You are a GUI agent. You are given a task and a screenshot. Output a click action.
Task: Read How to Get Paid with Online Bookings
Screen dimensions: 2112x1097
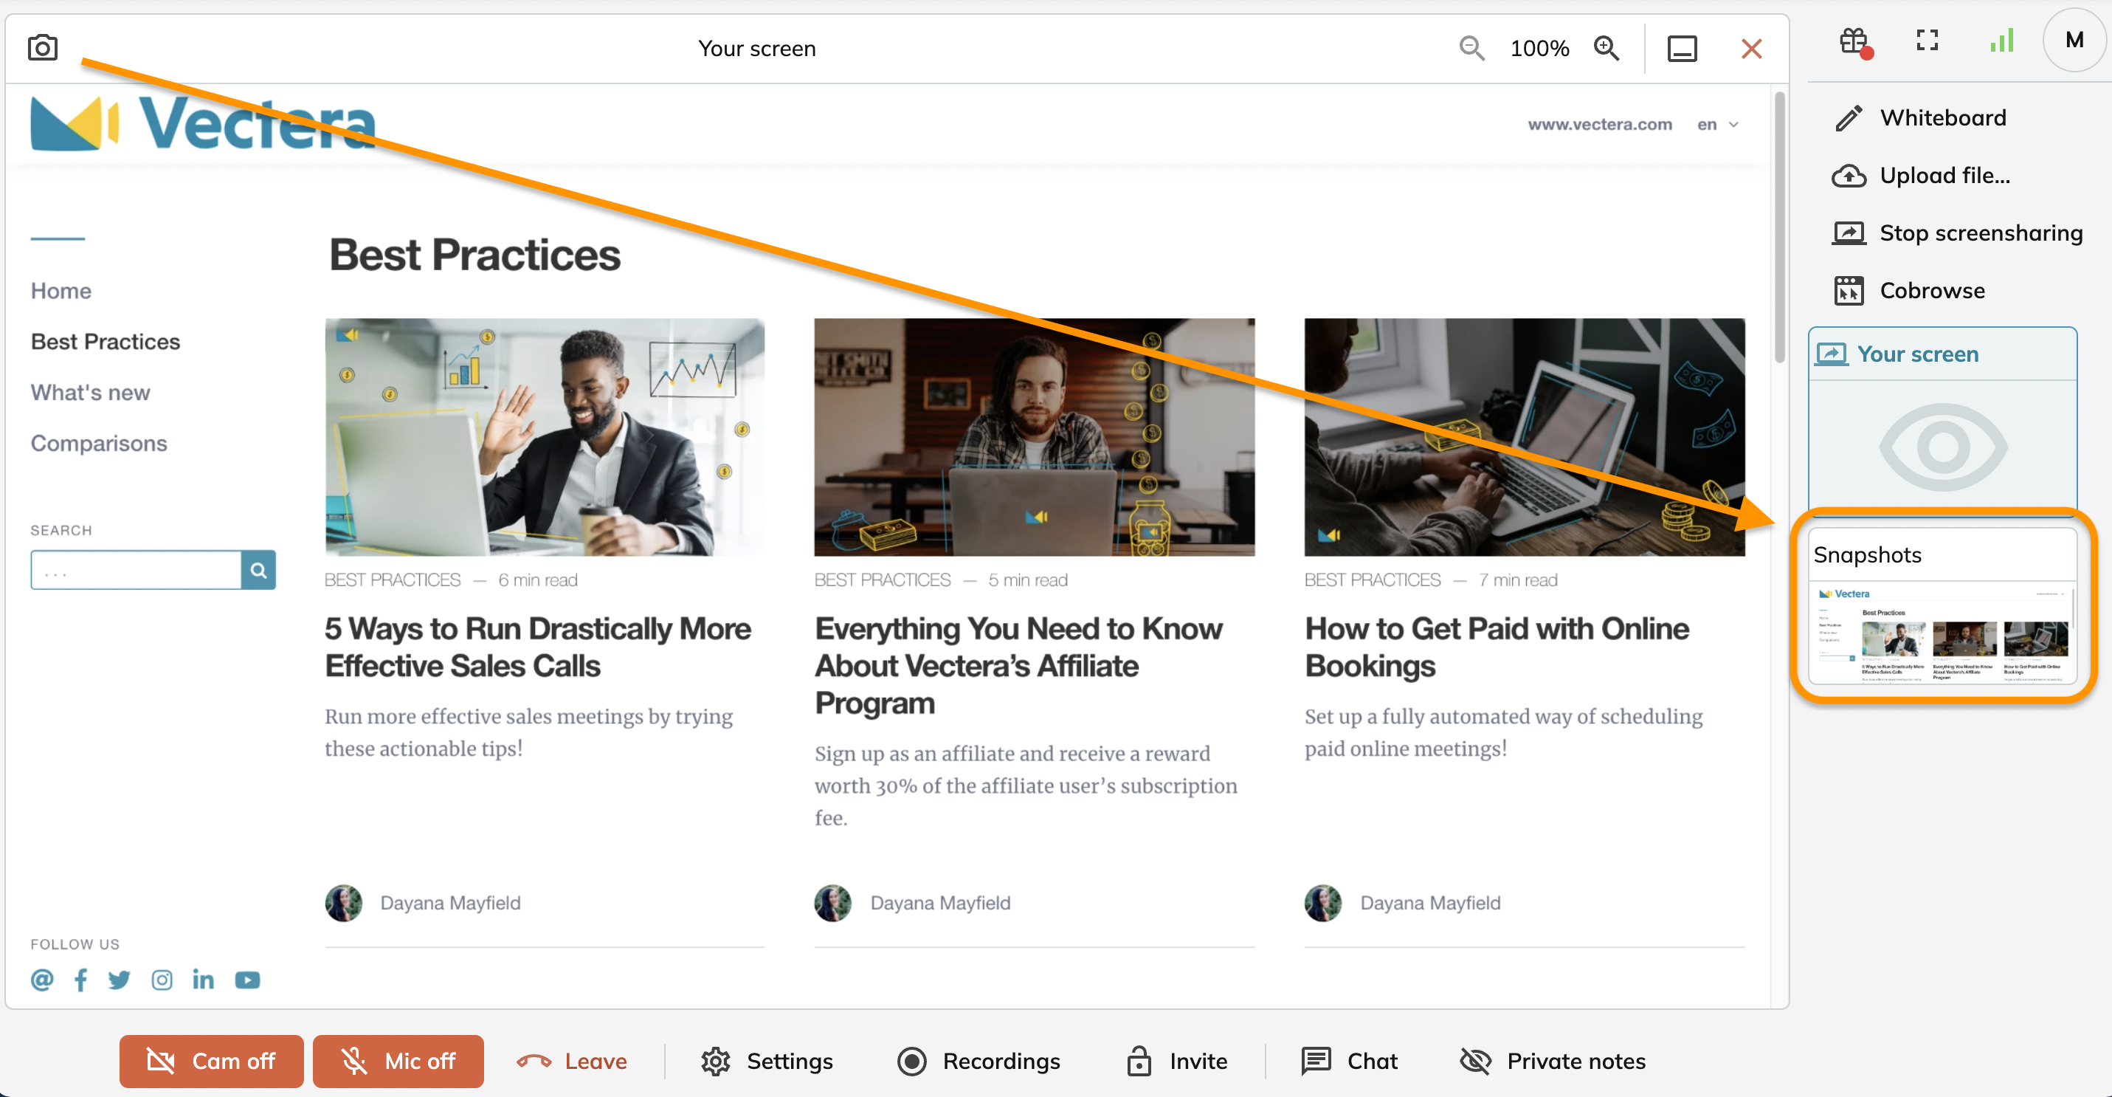coord(1497,647)
